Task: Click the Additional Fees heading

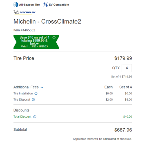Action: [26, 87]
